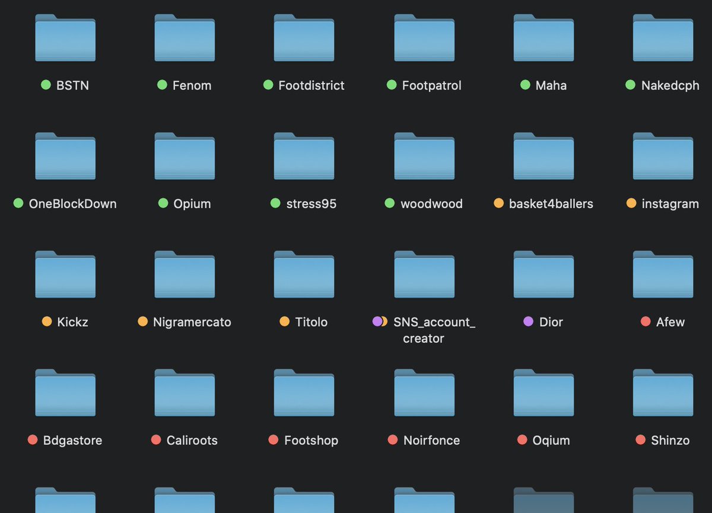The width and height of the screenshot is (712, 513).
Task: Select the Footpatrol folder icon
Action: tap(424, 37)
